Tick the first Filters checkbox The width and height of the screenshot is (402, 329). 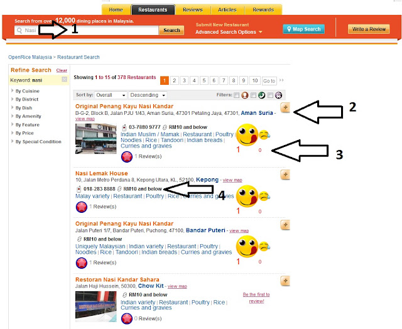[237, 95]
